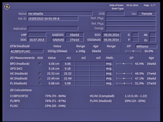The width and height of the screenshot is (163, 122).
Task: Open the FL method avg. selector
Action: click(109, 83)
